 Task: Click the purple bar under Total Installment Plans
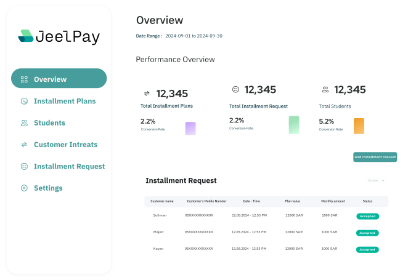point(190,128)
